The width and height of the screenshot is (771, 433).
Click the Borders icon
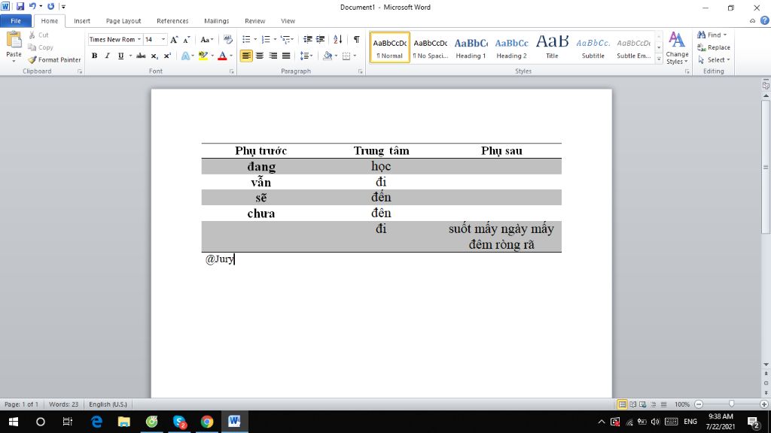(x=346, y=56)
